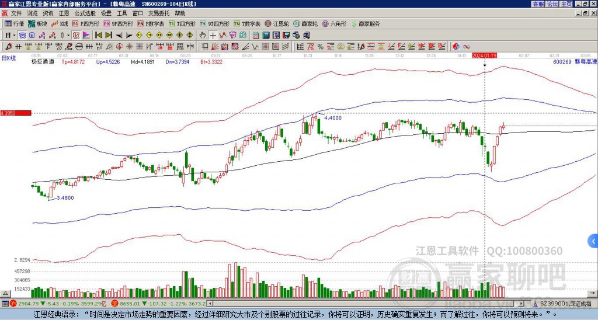Screen dimensions: 598x320
Task: Select the red pen drawing tool
Action: [x=8, y=47]
